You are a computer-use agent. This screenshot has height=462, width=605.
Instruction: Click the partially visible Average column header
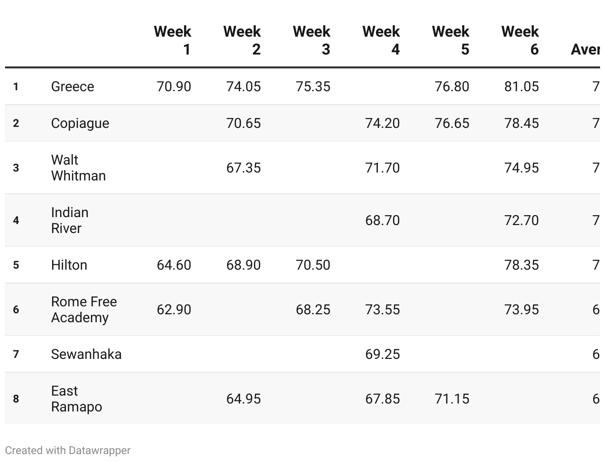click(585, 49)
